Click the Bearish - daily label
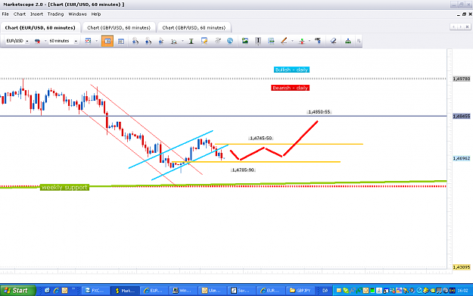473x296 pixels. pos(290,88)
